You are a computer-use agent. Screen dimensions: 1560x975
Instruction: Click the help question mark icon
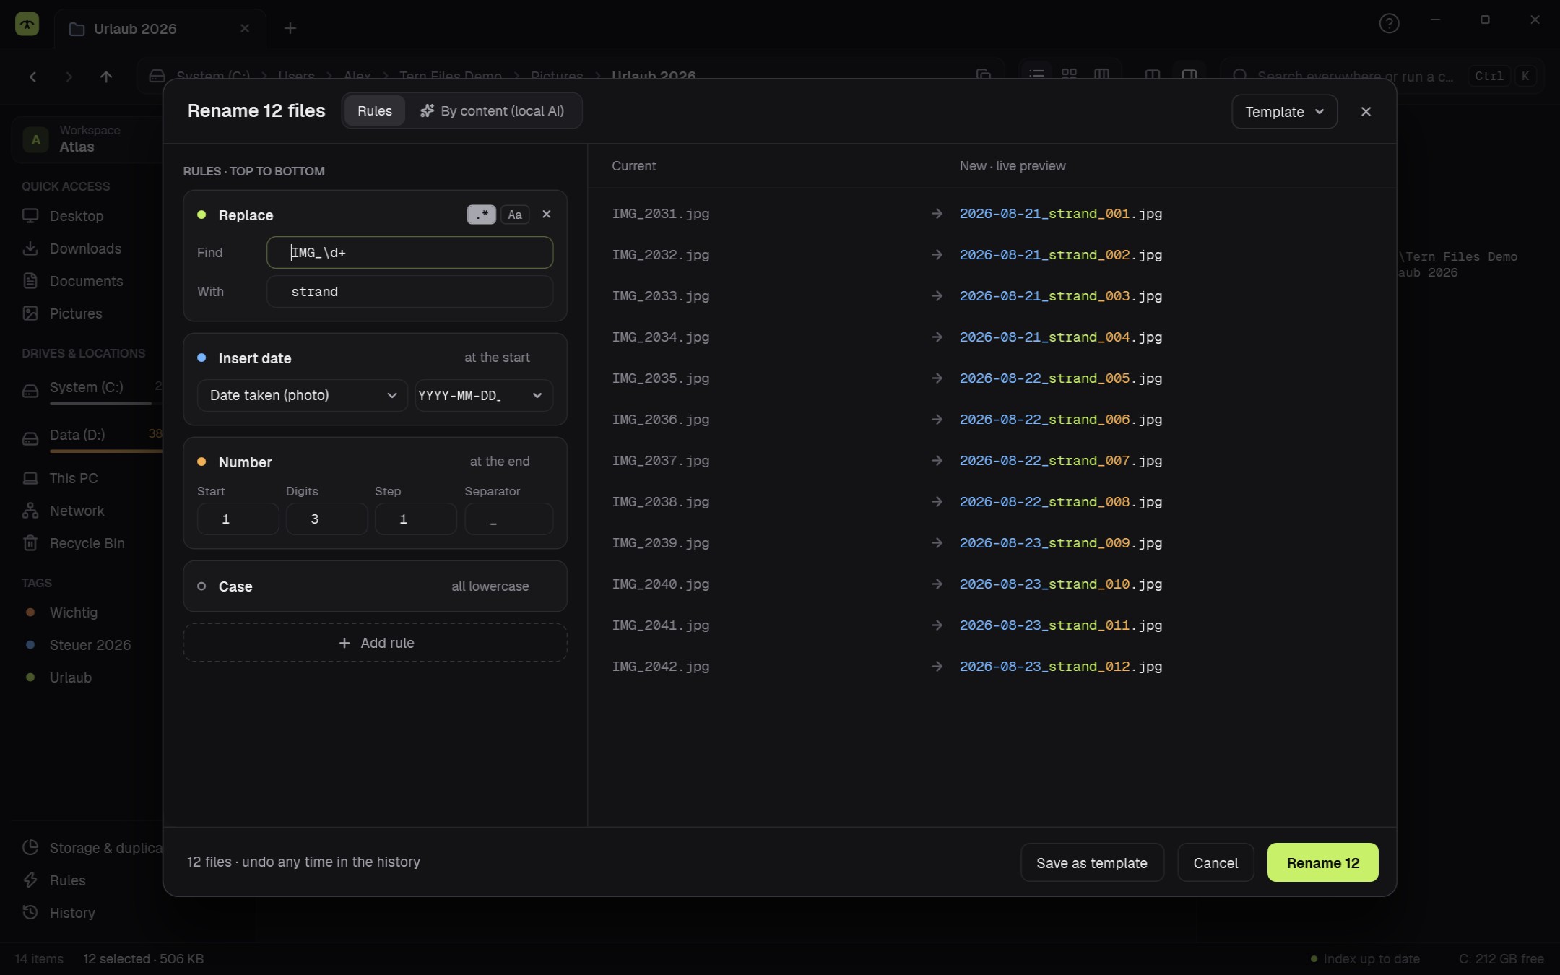[1389, 23]
